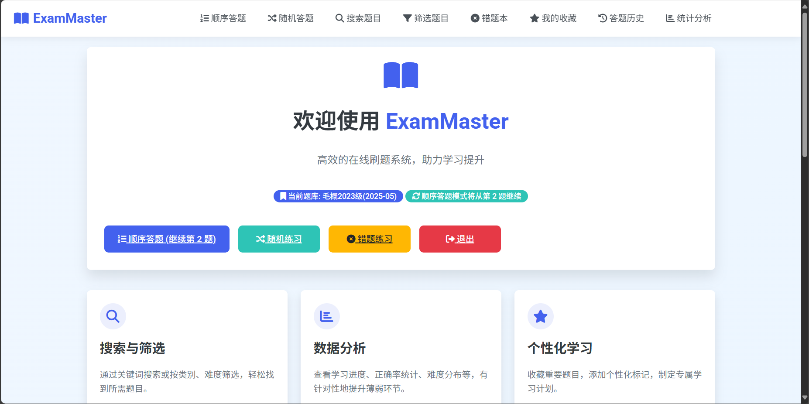
Task: Open the 顺序答题 nav menu item
Action: pyautogui.click(x=223, y=18)
